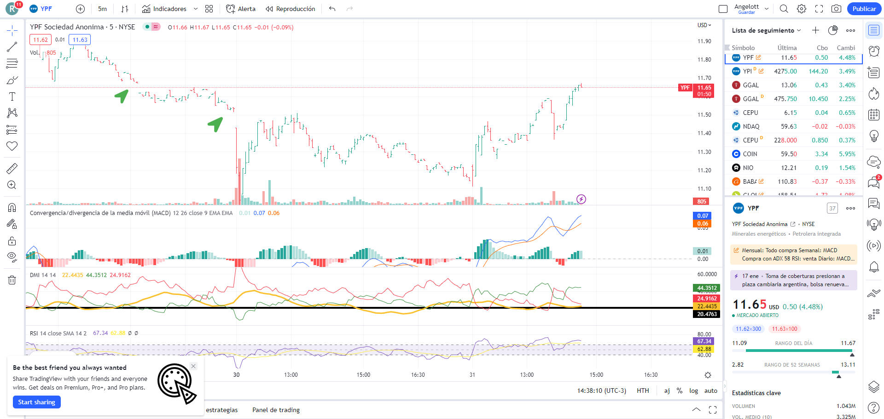Click the buy price 11.63 button

pyautogui.click(x=80, y=40)
